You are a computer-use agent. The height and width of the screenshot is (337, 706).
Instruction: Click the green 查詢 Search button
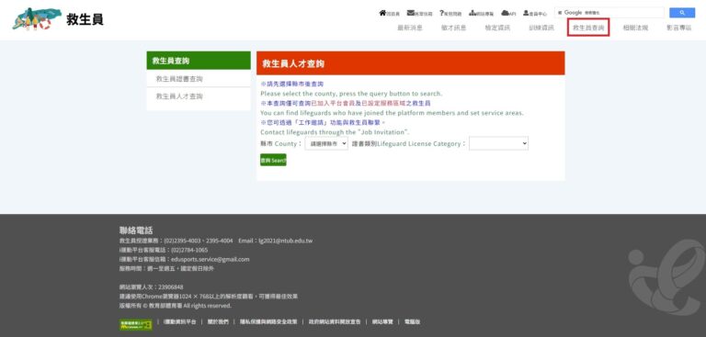[273, 160]
